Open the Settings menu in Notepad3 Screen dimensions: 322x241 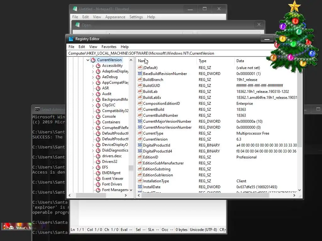click(136, 17)
